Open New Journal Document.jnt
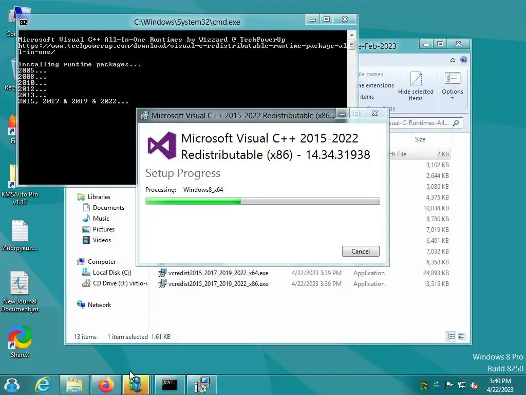 (x=20, y=292)
